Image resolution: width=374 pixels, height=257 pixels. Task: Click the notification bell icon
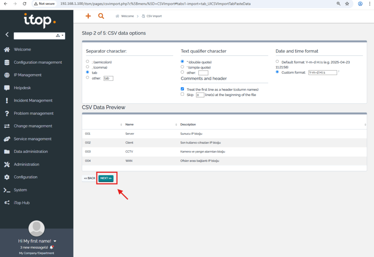(x=52, y=247)
